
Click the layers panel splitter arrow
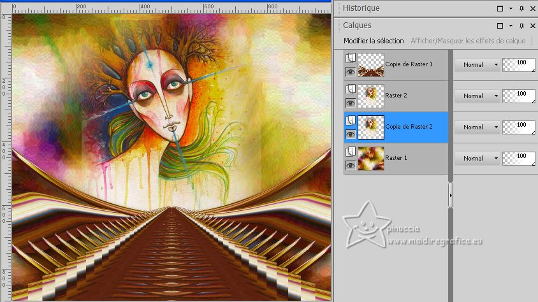pyautogui.click(x=451, y=195)
